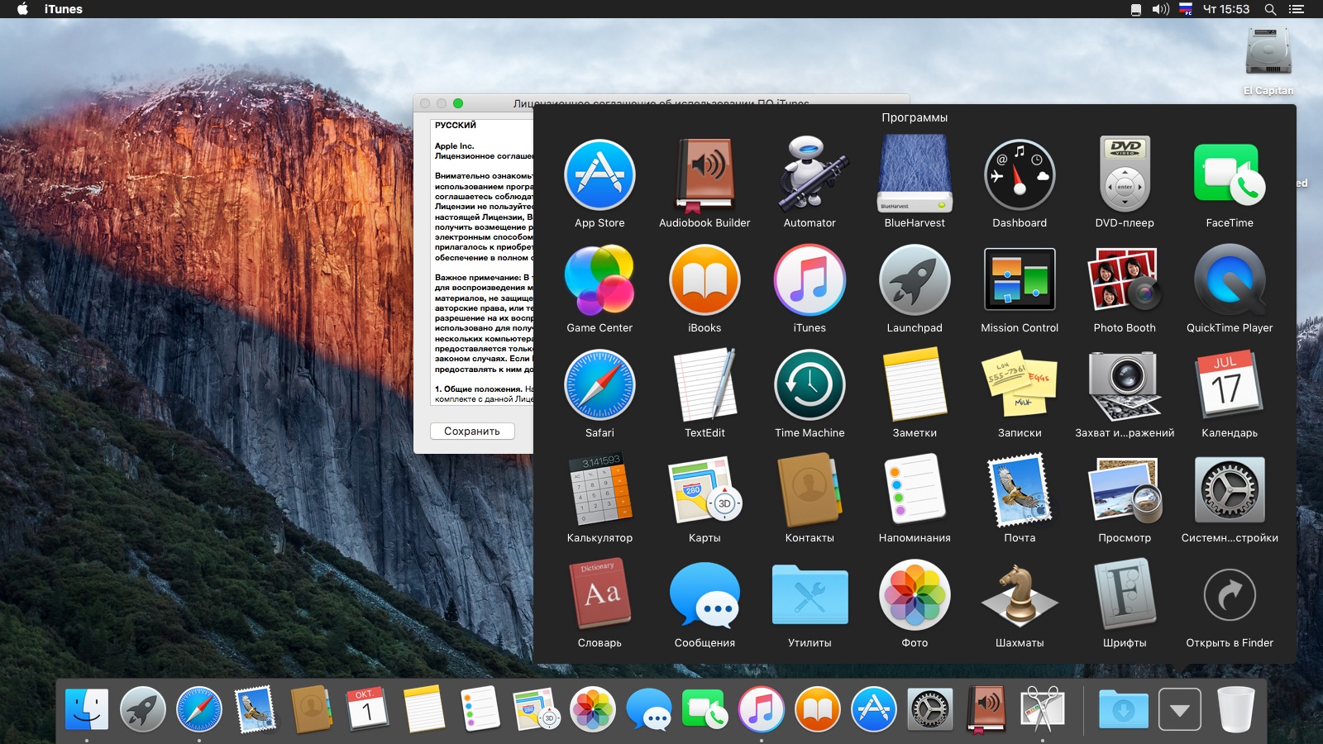Open the Apple menu
Image resolution: width=1323 pixels, height=744 pixels.
pyautogui.click(x=23, y=9)
